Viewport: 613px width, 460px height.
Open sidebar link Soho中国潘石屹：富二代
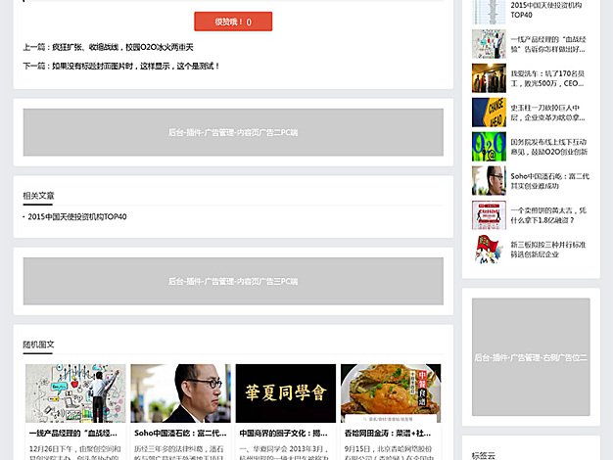click(x=549, y=181)
